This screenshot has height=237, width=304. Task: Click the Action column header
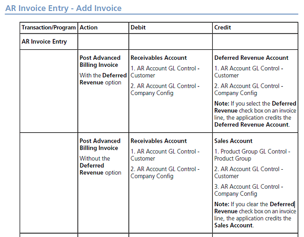pos(103,27)
